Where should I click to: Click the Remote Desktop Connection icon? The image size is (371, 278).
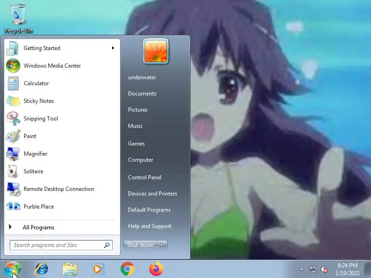coord(14,189)
